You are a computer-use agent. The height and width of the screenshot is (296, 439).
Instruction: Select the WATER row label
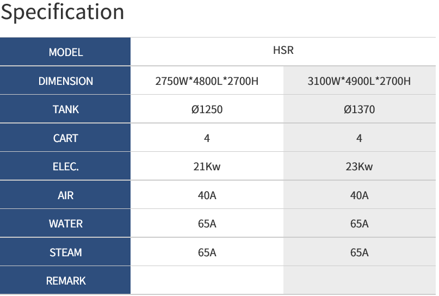click(65, 224)
